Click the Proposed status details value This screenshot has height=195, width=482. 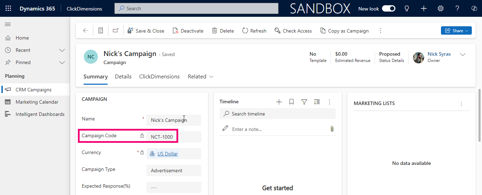390,54
